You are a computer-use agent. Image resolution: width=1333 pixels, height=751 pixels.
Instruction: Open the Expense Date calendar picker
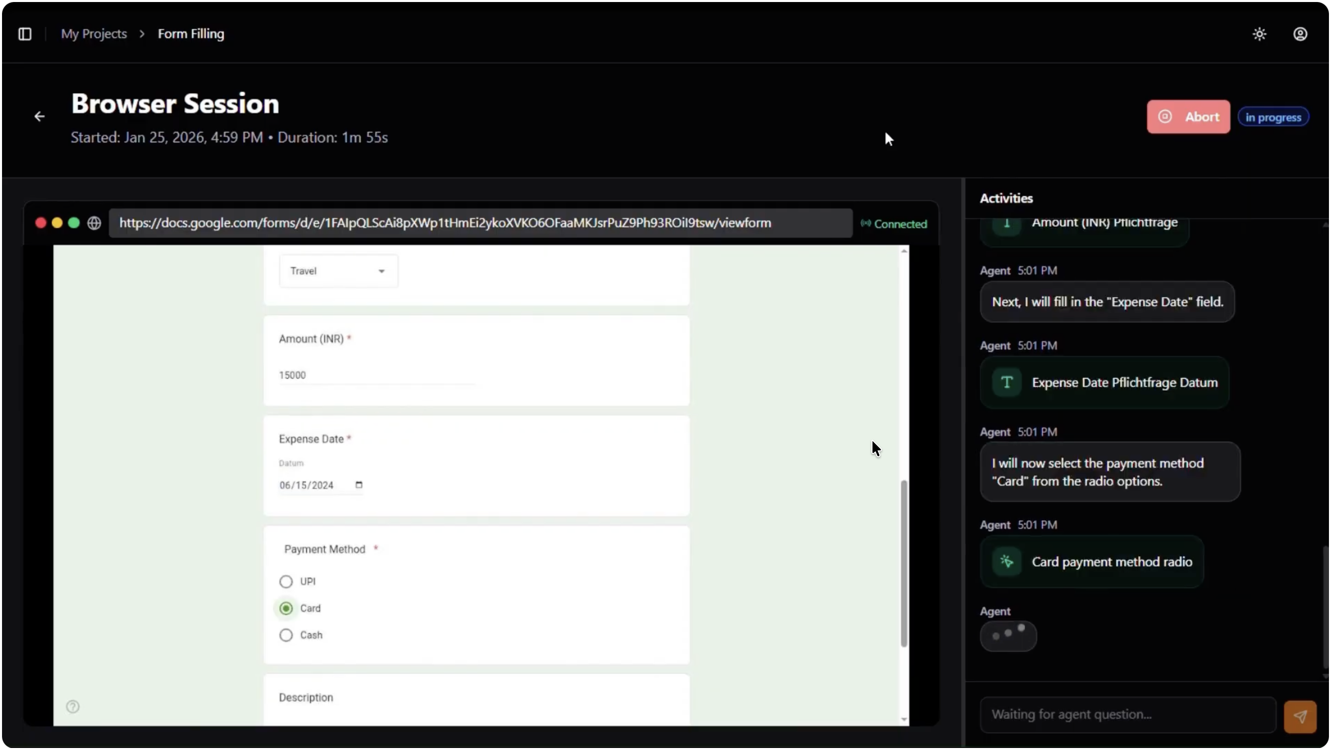[359, 485]
